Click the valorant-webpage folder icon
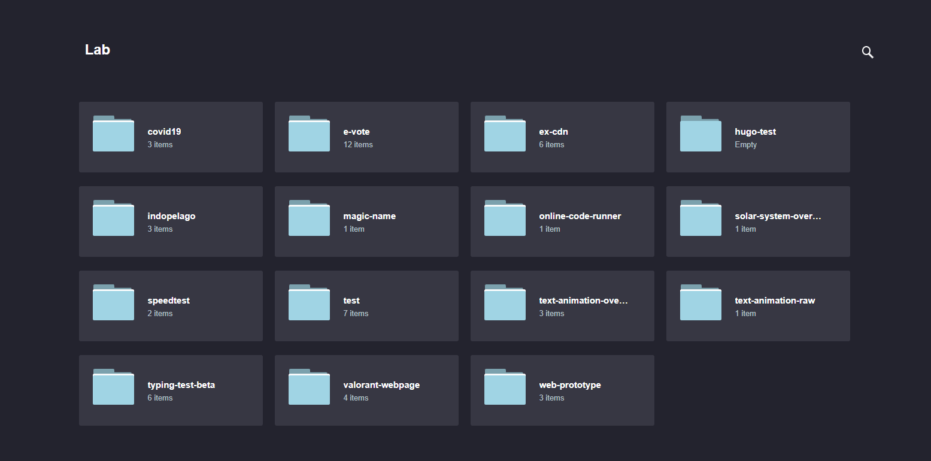The image size is (931, 461). (309, 387)
